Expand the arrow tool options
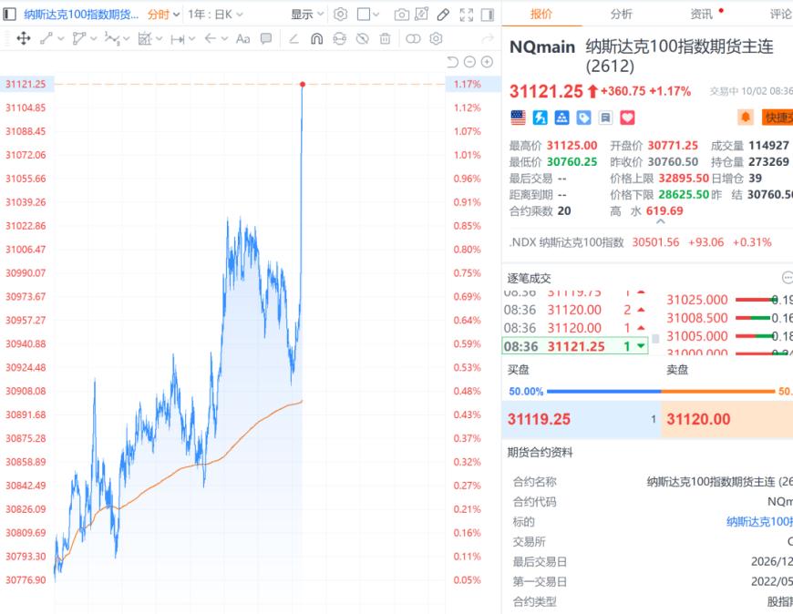This screenshot has height=614, width=793. tap(224, 38)
